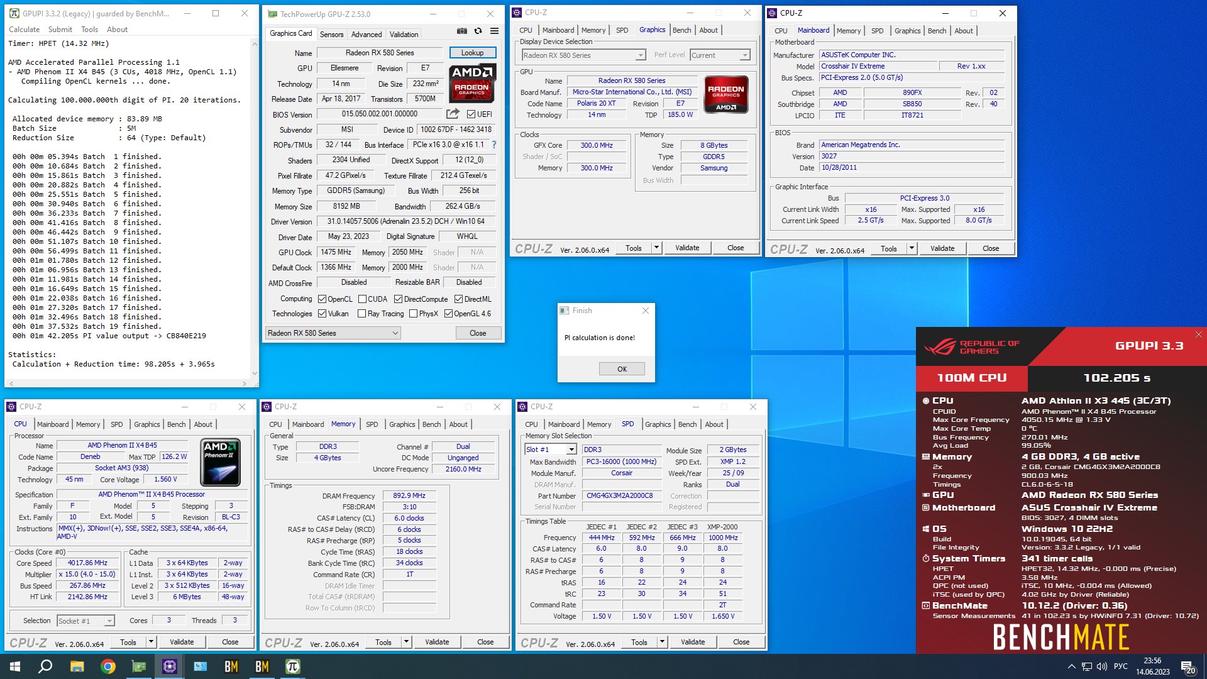Viewport: 1207px width, 679px height.
Task: Expand Tools arrow in CPU-Z CPU window
Action: (151, 642)
